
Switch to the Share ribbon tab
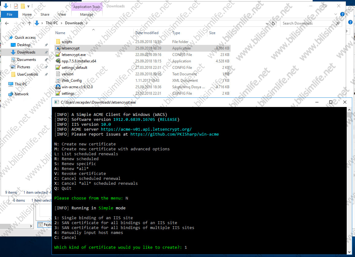[x=45, y=14]
